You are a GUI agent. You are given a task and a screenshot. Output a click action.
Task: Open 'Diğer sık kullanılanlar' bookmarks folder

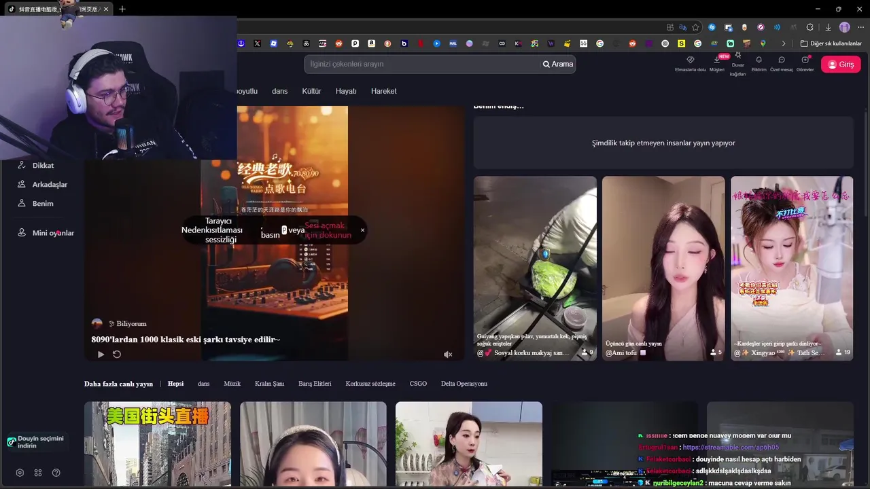coord(831,43)
